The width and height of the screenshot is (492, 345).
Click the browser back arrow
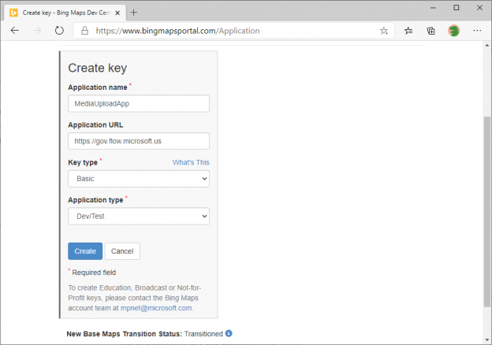[x=15, y=31]
